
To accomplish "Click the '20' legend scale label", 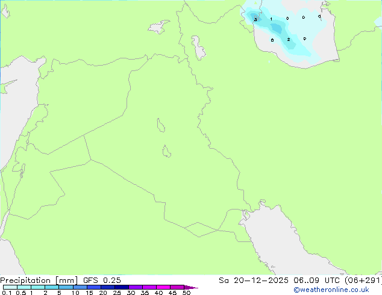I will tap(103, 293).
